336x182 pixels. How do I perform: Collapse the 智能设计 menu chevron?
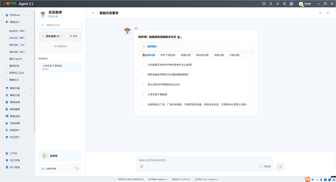pyautogui.click(x=31, y=22)
